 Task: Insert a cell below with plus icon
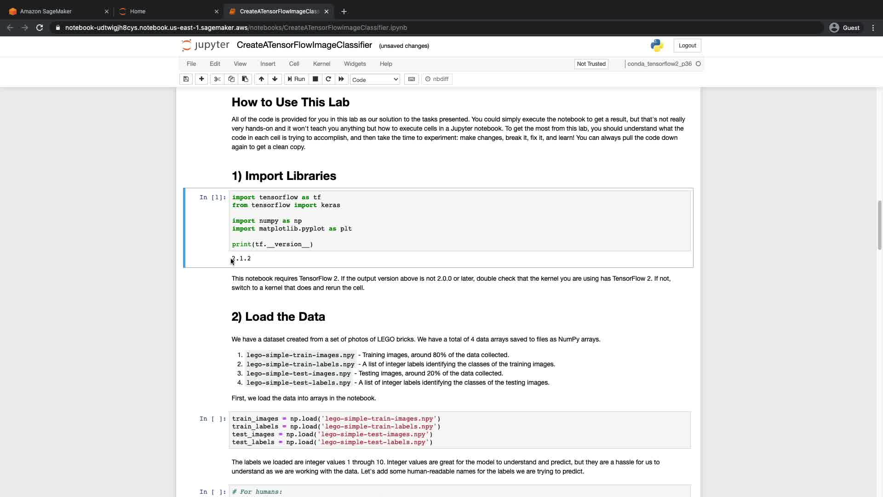coord(201,79)
